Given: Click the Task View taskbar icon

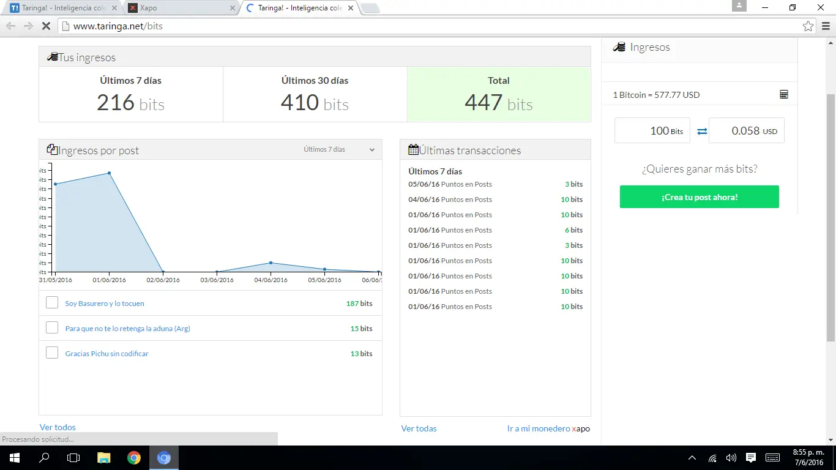Looking at the screenshot, I should point(73,458).
